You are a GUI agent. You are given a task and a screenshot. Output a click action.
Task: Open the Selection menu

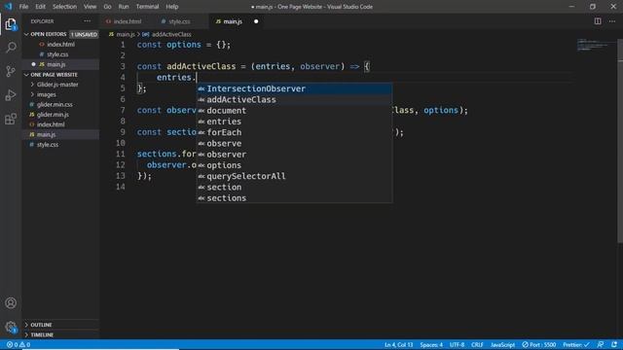[64, 7]
